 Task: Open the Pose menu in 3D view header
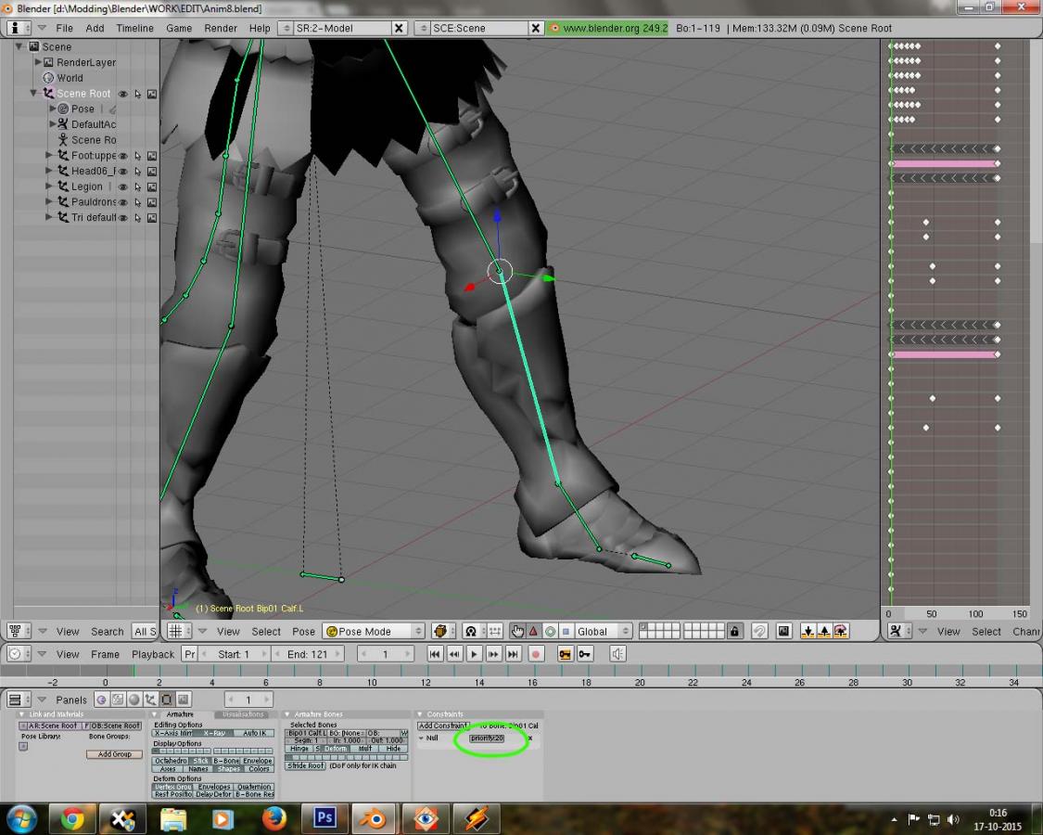point(304,631)
